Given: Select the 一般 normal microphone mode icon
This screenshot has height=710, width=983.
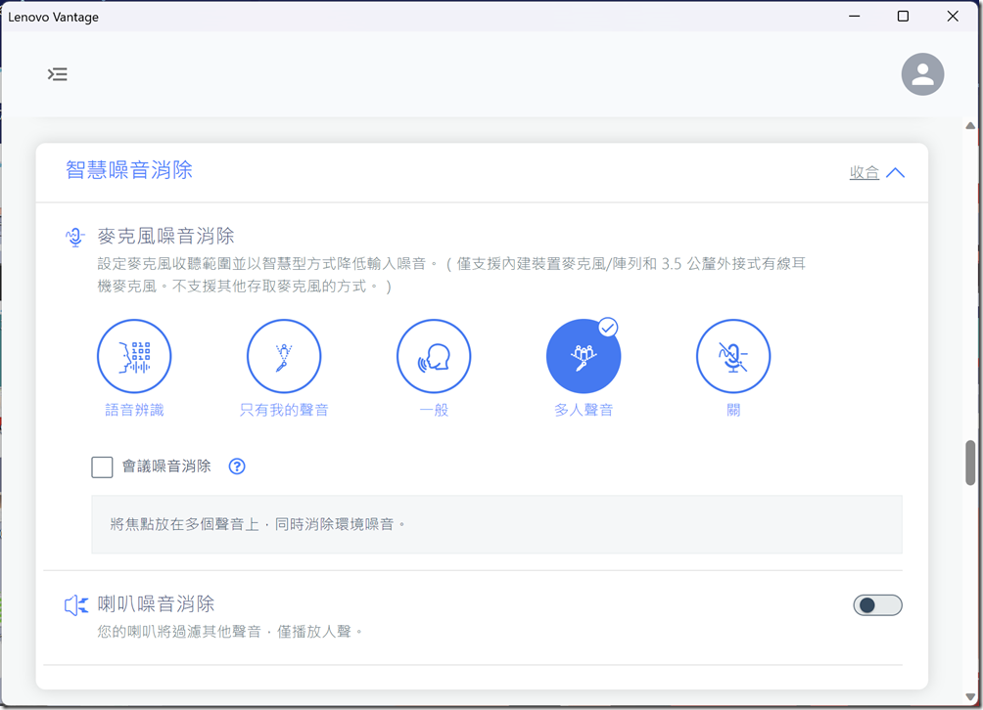Looking at the screenshot, I should 434,357.
